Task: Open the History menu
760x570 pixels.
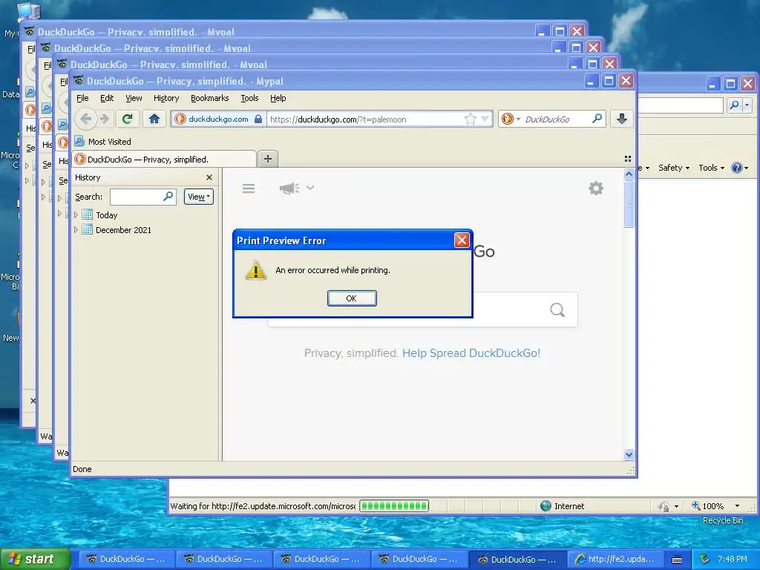Action: tap(166, 98)
